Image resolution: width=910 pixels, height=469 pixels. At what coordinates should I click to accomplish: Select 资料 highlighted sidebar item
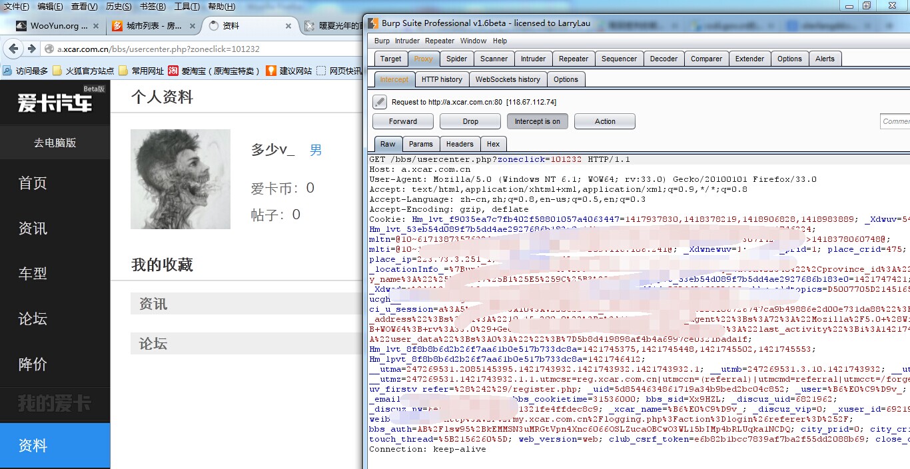pos(55,446)
